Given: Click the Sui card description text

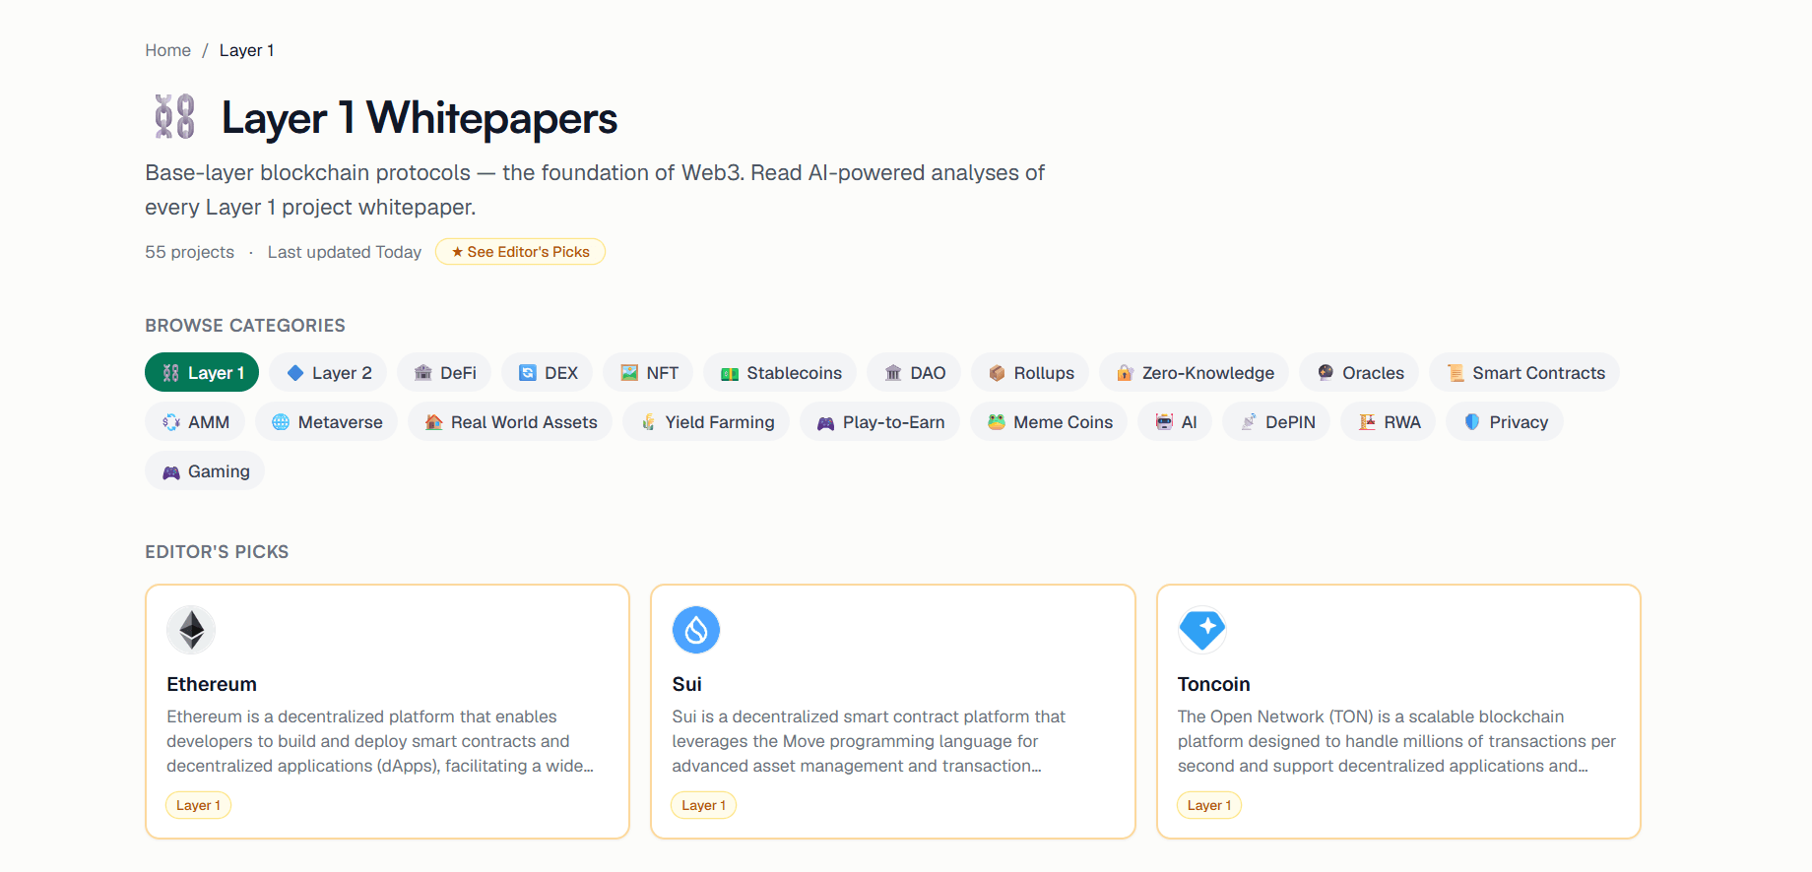Looking at the screenshot, I should coord(870,741).
